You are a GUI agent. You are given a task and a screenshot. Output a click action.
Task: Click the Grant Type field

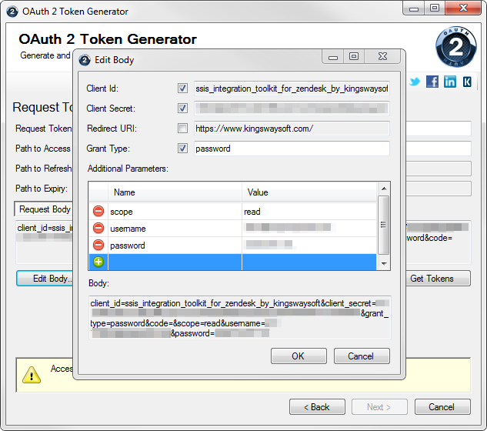coord(292,149)
